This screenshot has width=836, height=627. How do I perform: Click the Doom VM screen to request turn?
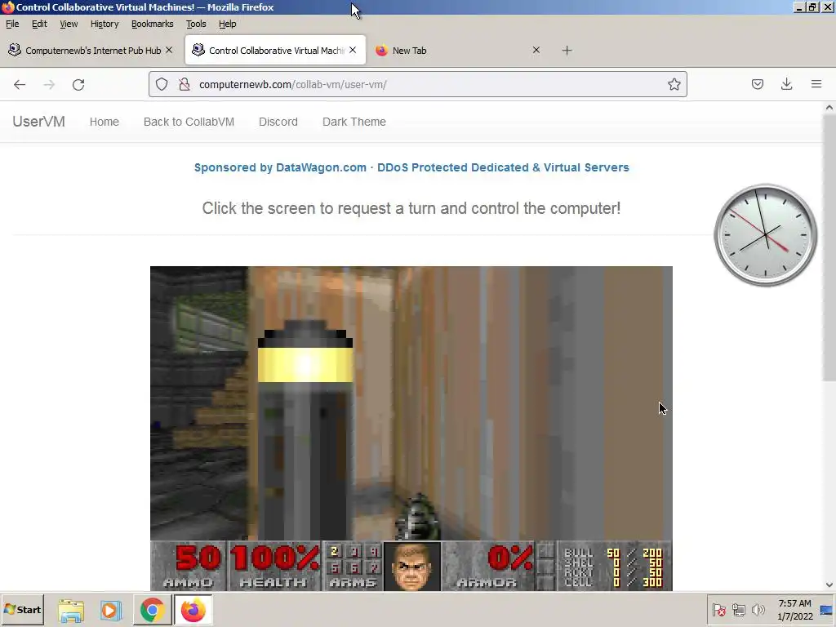pyautogui.click(x=411, y=428)
